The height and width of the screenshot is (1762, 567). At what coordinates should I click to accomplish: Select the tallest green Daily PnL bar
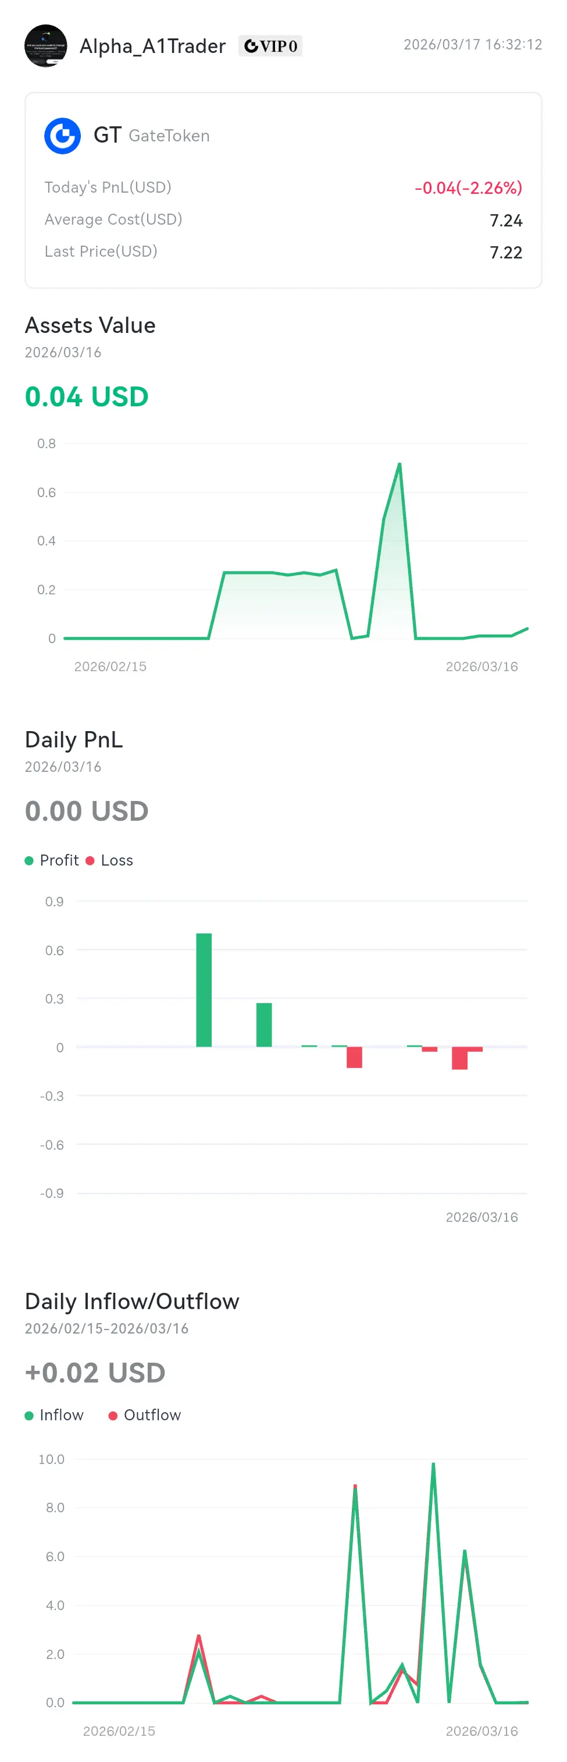[x=204, y=990]
